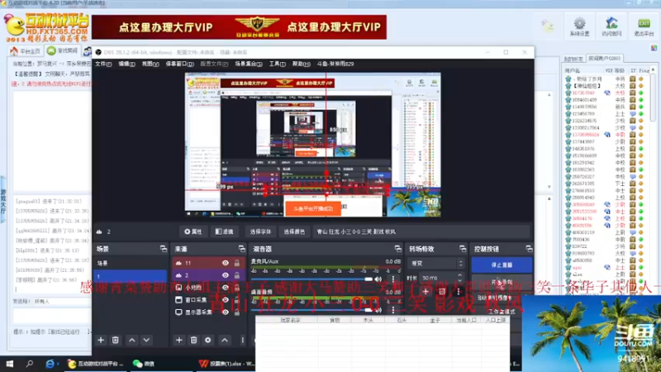Open the WPS xlsx file on the taskbar
The image size is (661, 372).
pyautogui.click(x=226, y=364)
